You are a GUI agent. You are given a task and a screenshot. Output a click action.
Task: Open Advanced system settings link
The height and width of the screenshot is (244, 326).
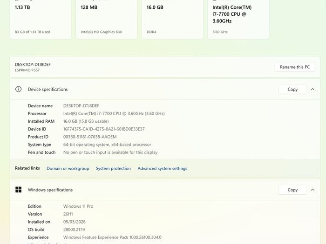point(163,168)
